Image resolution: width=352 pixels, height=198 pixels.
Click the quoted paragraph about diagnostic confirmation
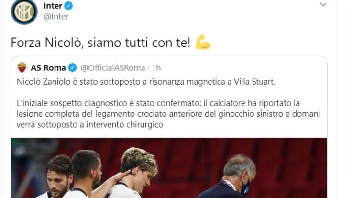click(x=168, y=114)
